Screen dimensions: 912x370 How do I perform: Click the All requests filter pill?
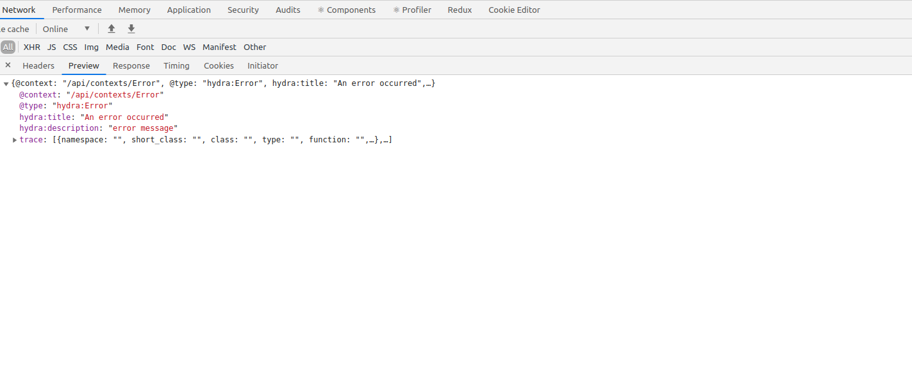(8, 47)
